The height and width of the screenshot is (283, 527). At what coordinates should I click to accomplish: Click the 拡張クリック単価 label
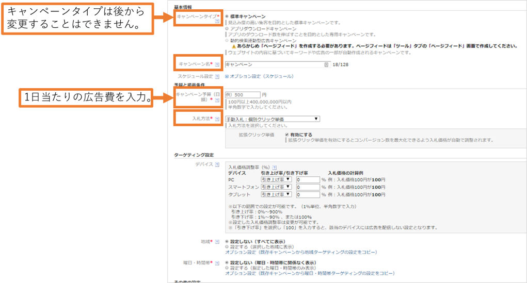click(257, 135)
